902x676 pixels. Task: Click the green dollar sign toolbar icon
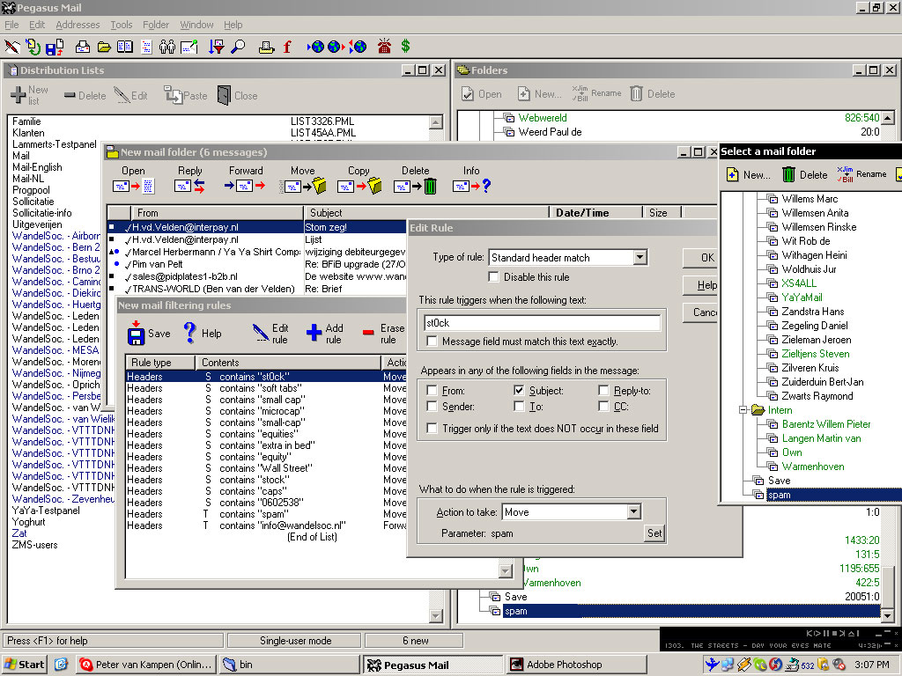coord(405,46)
